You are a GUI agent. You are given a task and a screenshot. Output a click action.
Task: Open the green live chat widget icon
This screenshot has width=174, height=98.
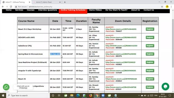166,87
